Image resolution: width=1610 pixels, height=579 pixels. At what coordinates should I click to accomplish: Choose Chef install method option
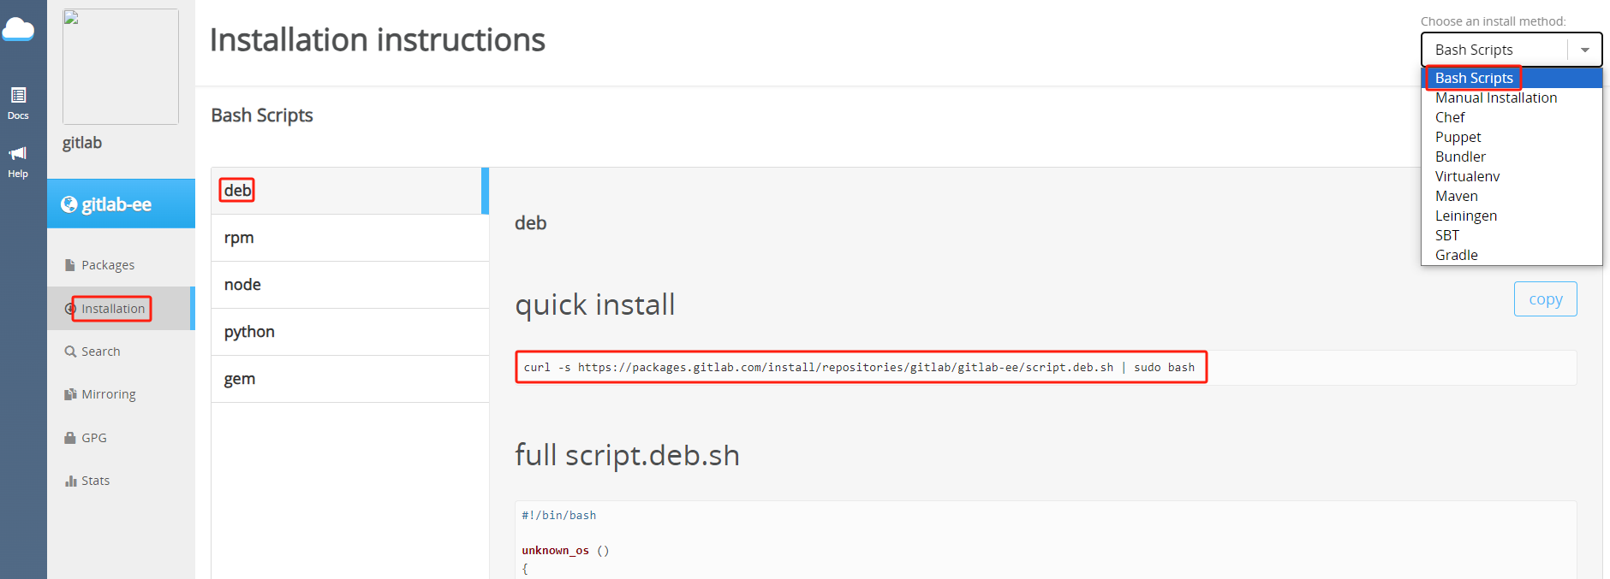point(1450,117)
